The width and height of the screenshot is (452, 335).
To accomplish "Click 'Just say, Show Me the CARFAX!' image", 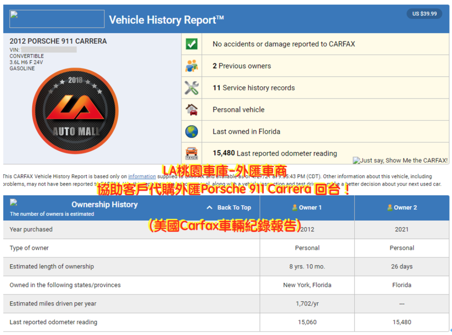I will coord(400,160).
